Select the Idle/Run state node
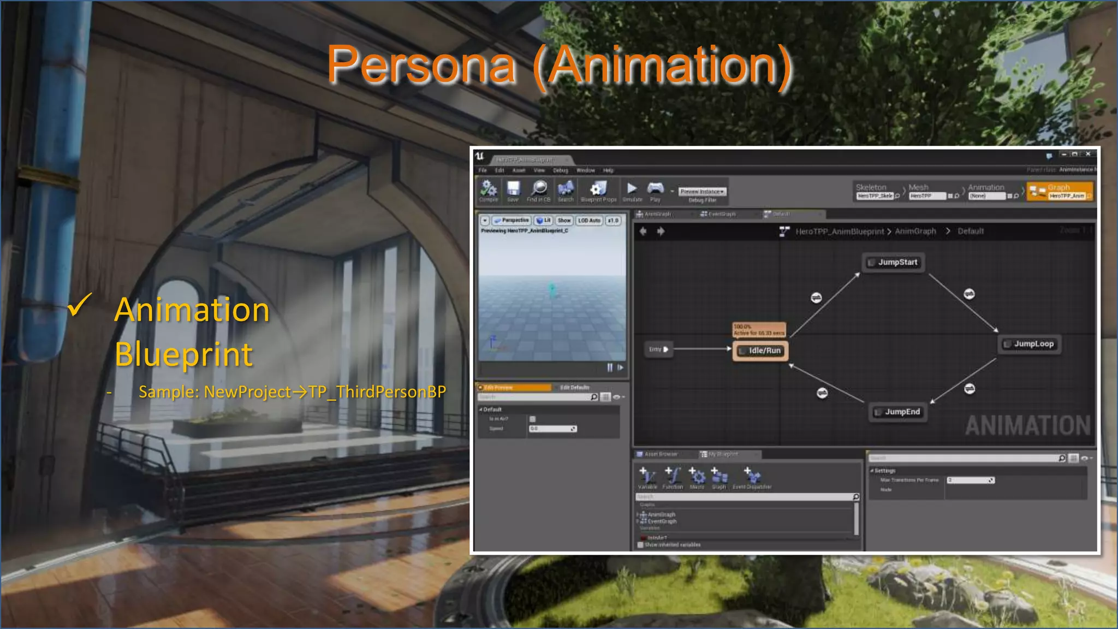The height and width of the screenshot is (629, 1118). pos(760,351)
